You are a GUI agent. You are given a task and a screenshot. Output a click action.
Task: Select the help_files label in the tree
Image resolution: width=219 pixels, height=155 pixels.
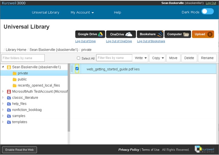point(19,104)
